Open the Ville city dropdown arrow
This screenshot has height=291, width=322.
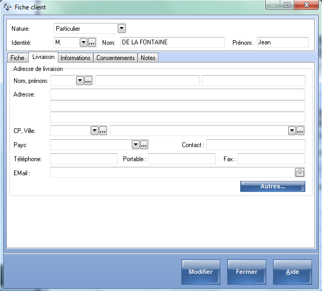(292, 131)
